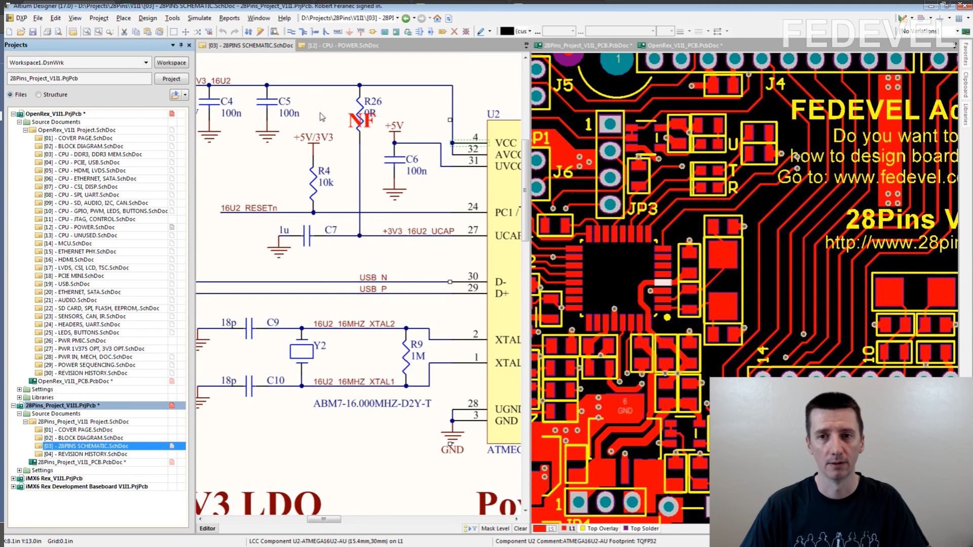Click the Undo arrow icon

coord(222,32)
